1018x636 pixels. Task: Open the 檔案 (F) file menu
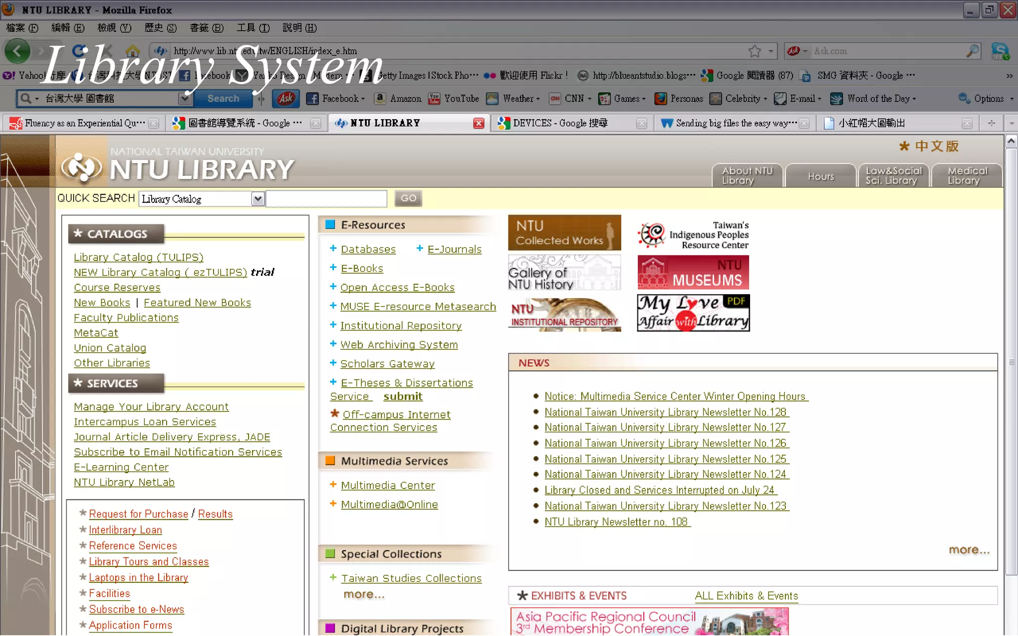[x=22, y=28]
